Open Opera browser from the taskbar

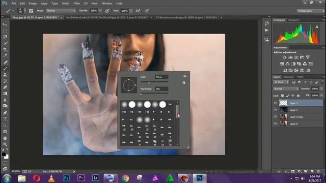(36, 178)
